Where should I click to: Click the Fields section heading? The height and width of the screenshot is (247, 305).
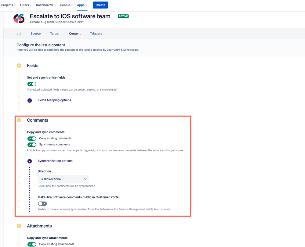(33, 66)
